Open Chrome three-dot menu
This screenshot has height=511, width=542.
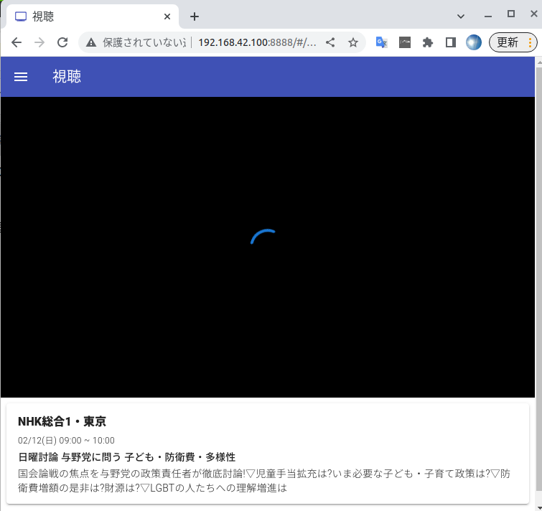[531, 42]
